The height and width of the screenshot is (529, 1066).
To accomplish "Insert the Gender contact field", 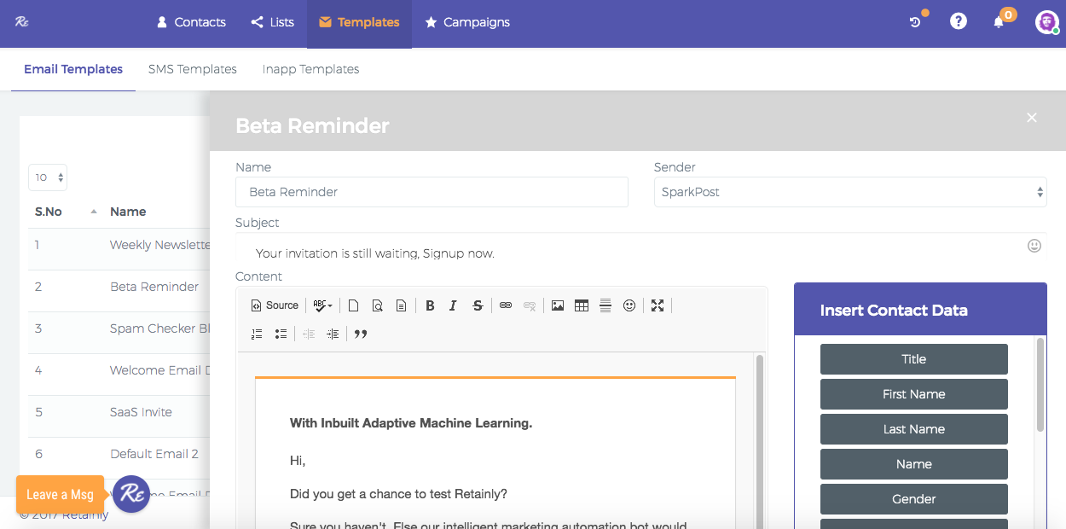I will (914, 499).
